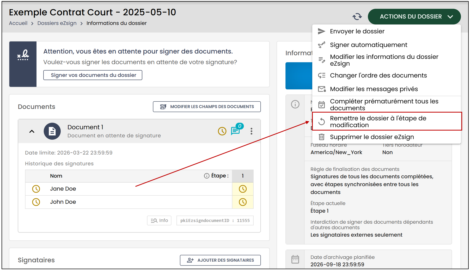Click Modifier les champs des documents button
470x271 pixels.
[x=207, y=107]
